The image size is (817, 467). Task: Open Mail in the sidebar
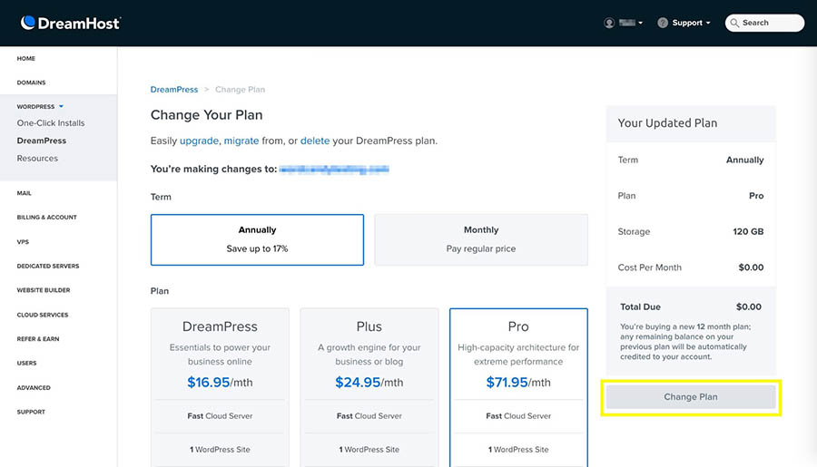pyautogui.click(x=24, y=193)
